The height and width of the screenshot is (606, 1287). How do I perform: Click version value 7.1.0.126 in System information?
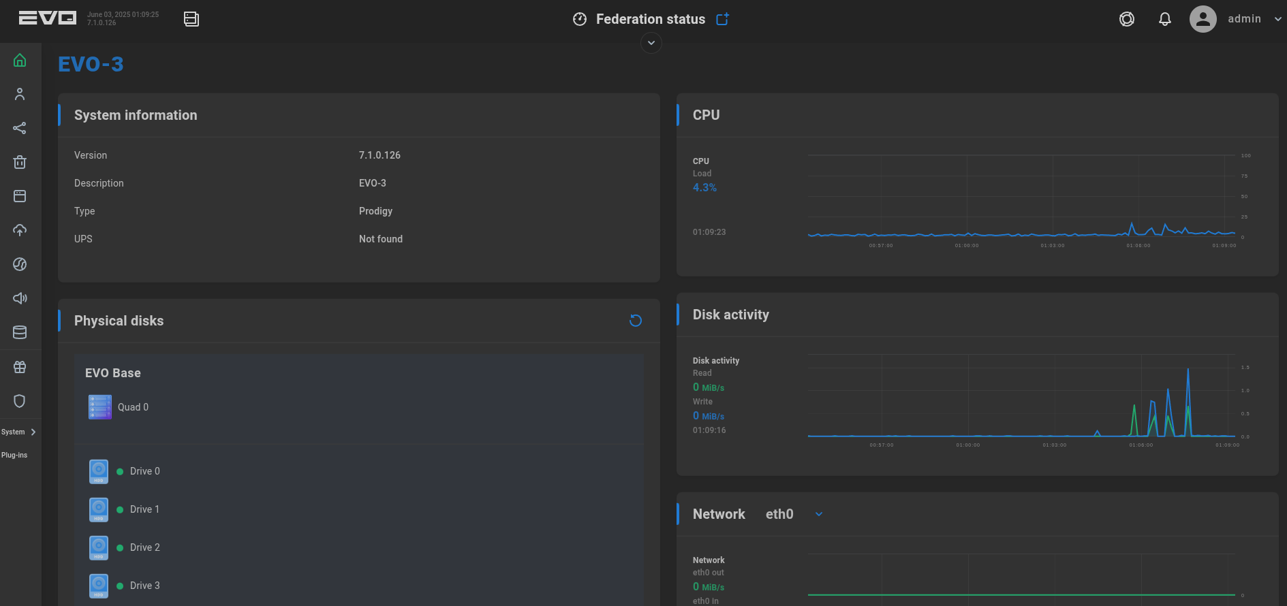[379, 155]
